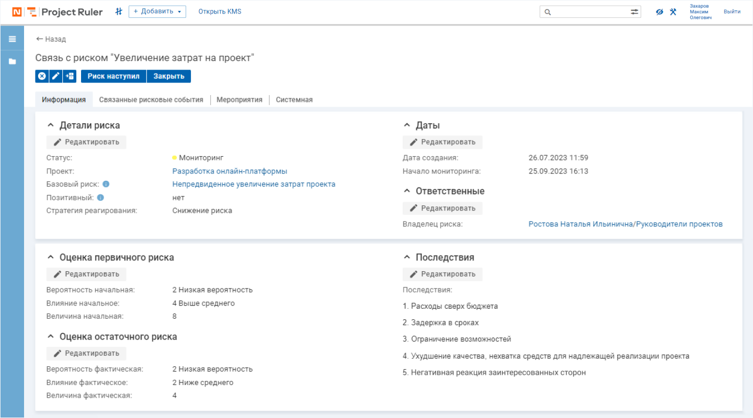Open the tools wrench icon in header
753x418 pixels.
pyautogui.click(x=673, y=11)
